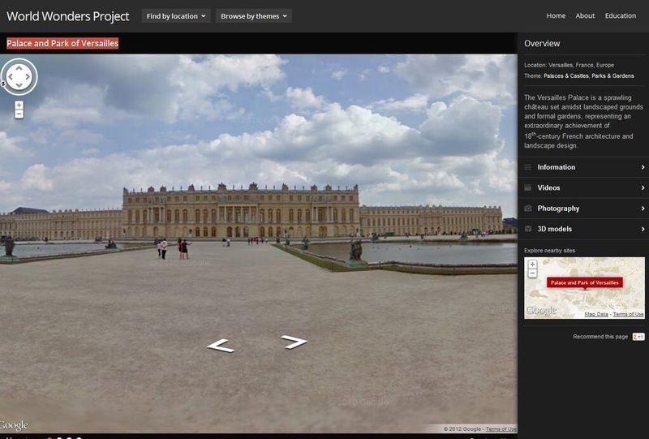Pan the street view down

pyautogui.click(x=19, y=85)
